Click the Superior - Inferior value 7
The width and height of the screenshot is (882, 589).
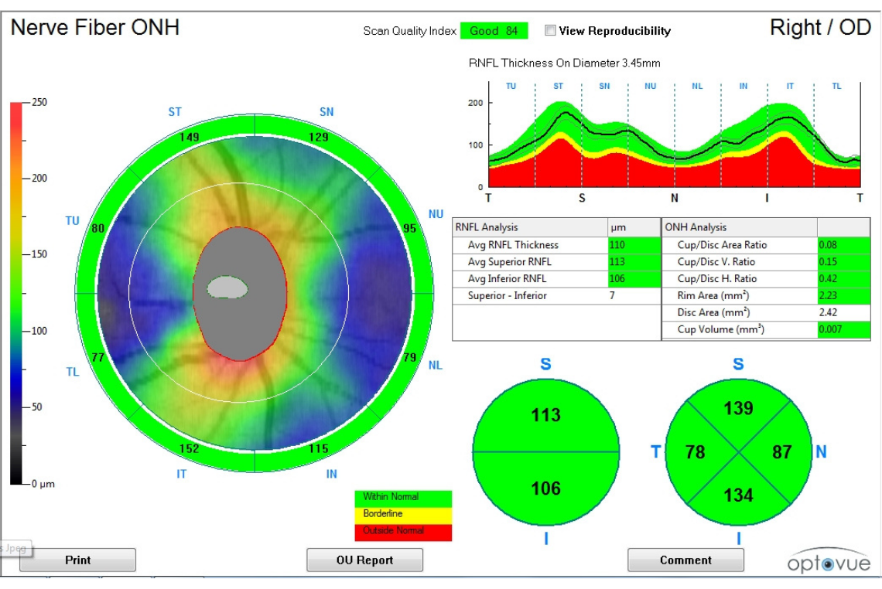(612, 295)
